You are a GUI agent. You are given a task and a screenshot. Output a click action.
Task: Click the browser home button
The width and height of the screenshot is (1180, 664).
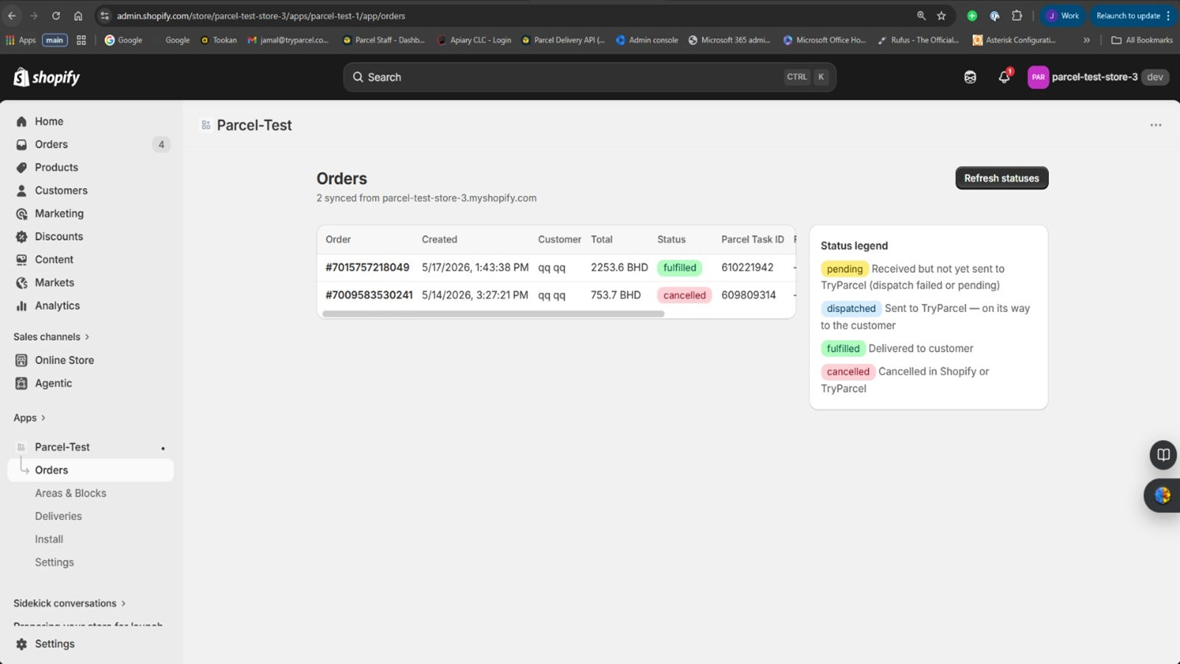point(78,15)
